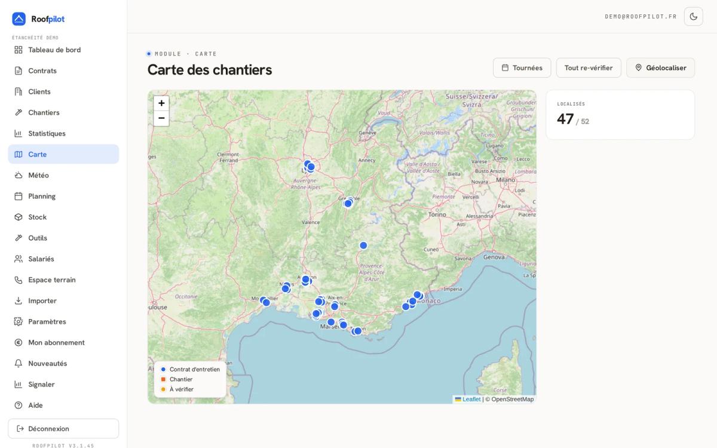The height and width of the screenshot is (448, 717).
Task: Click the Statistiques bar chart icon
Action: point(19,133)
